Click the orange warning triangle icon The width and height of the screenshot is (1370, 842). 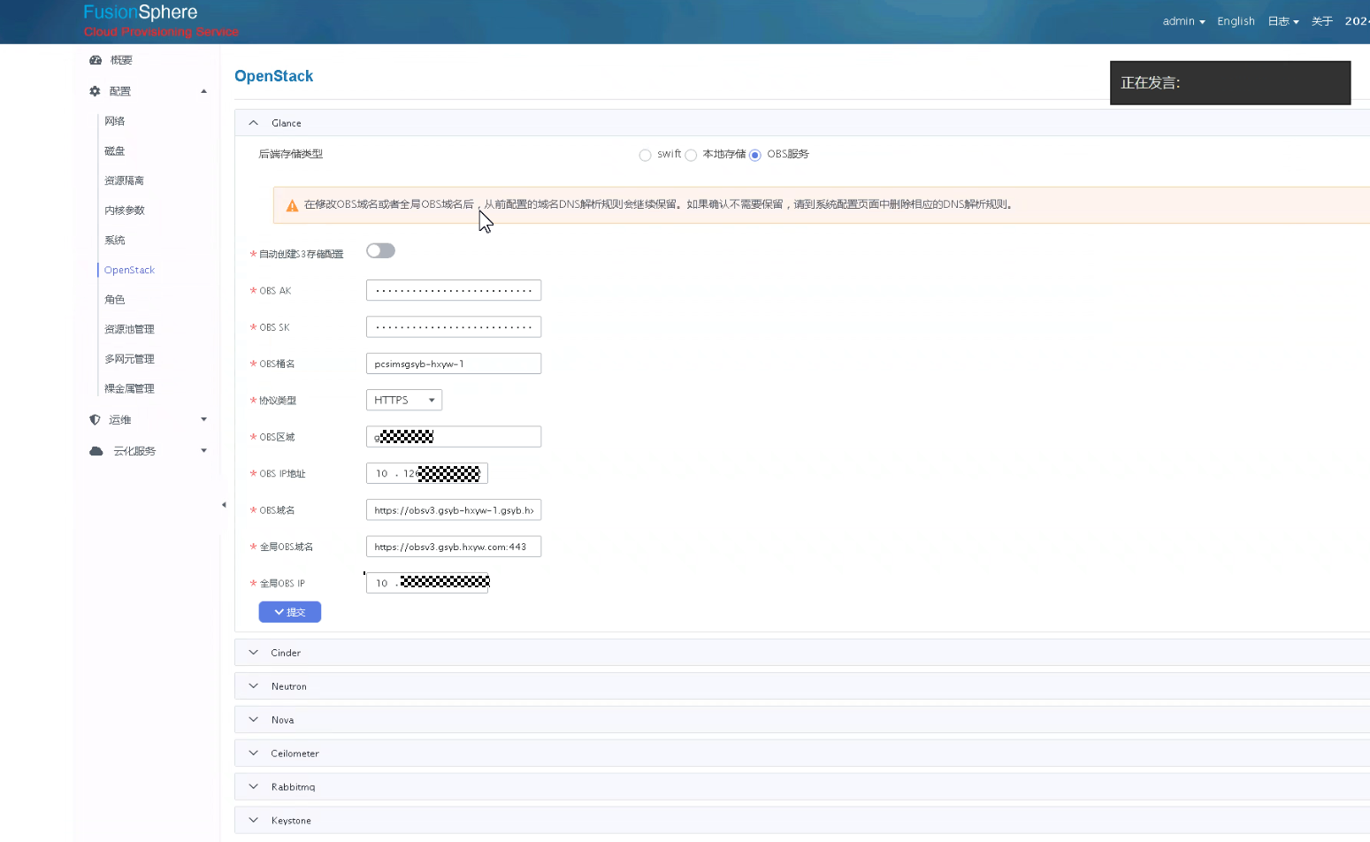292,205
